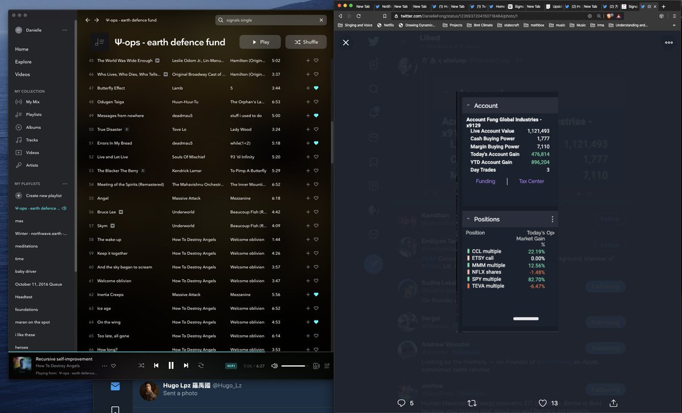
Task: Open My Mix in My Collection
Action: click(27, 102)
